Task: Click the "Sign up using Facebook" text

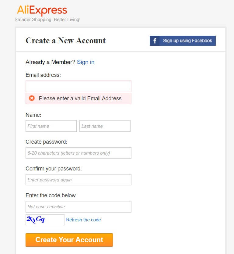Action: [187, 41]
